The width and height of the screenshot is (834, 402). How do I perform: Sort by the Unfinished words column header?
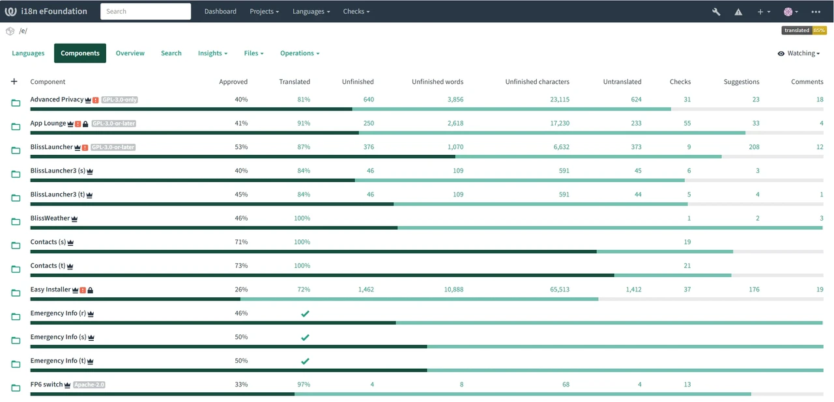pos(437,82)
